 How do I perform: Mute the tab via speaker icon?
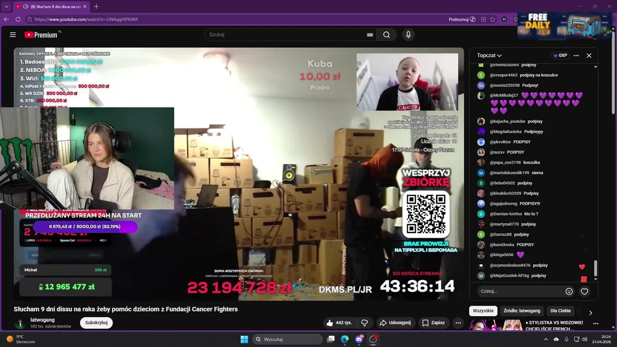[25, 6]
